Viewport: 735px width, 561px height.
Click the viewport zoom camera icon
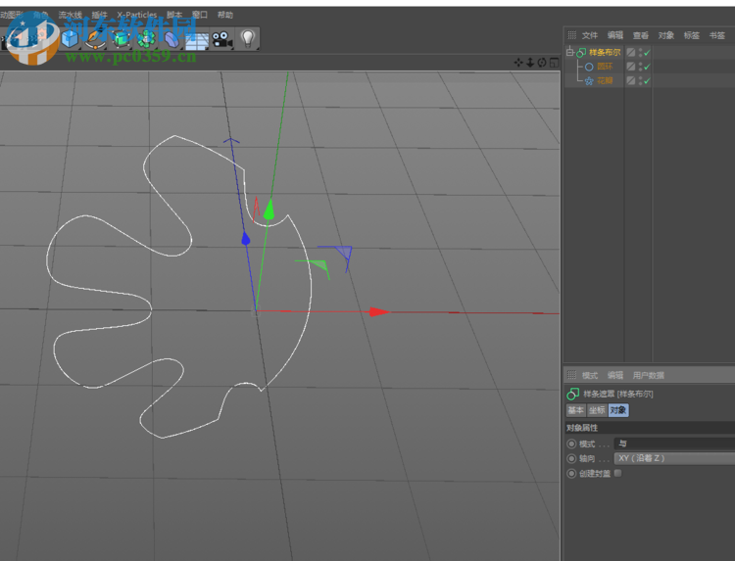point(530,63)
